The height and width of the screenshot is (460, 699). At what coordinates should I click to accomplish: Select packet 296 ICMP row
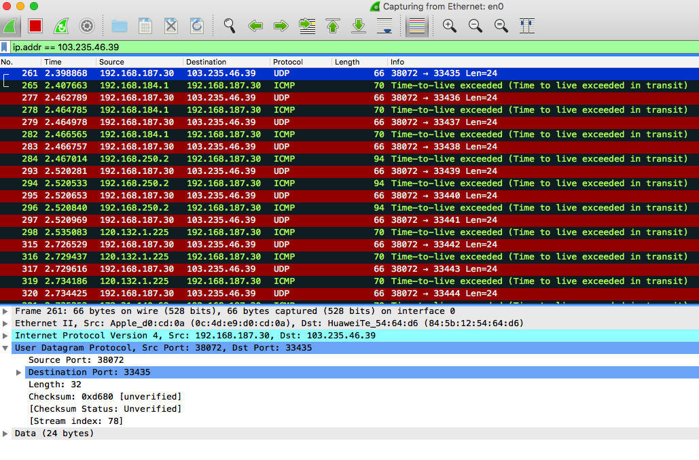(349, 208)
